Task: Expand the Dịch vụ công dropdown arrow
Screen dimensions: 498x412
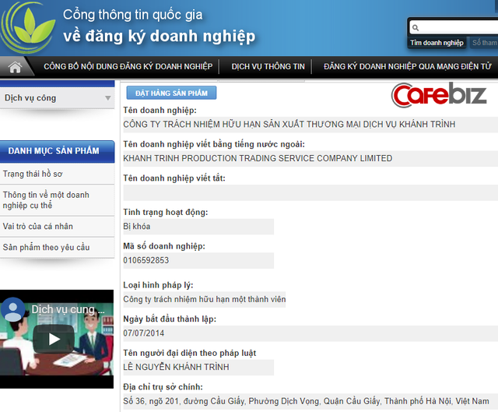Action: coord(107,99)
